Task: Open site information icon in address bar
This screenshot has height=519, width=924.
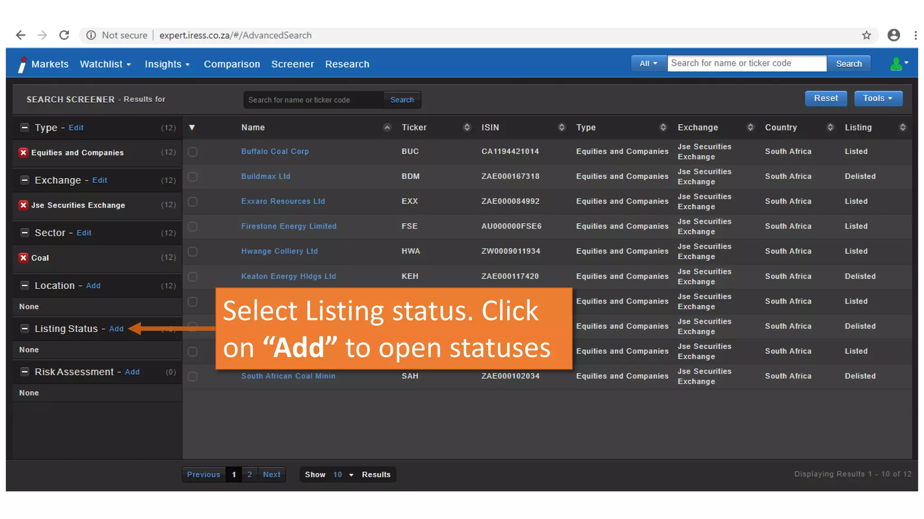Action: point(91,35)
